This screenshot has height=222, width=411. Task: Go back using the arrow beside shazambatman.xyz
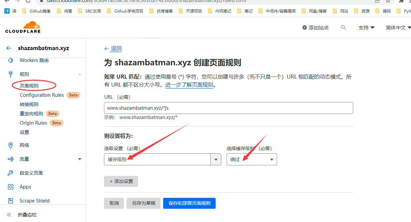click(x=9, y=48)
